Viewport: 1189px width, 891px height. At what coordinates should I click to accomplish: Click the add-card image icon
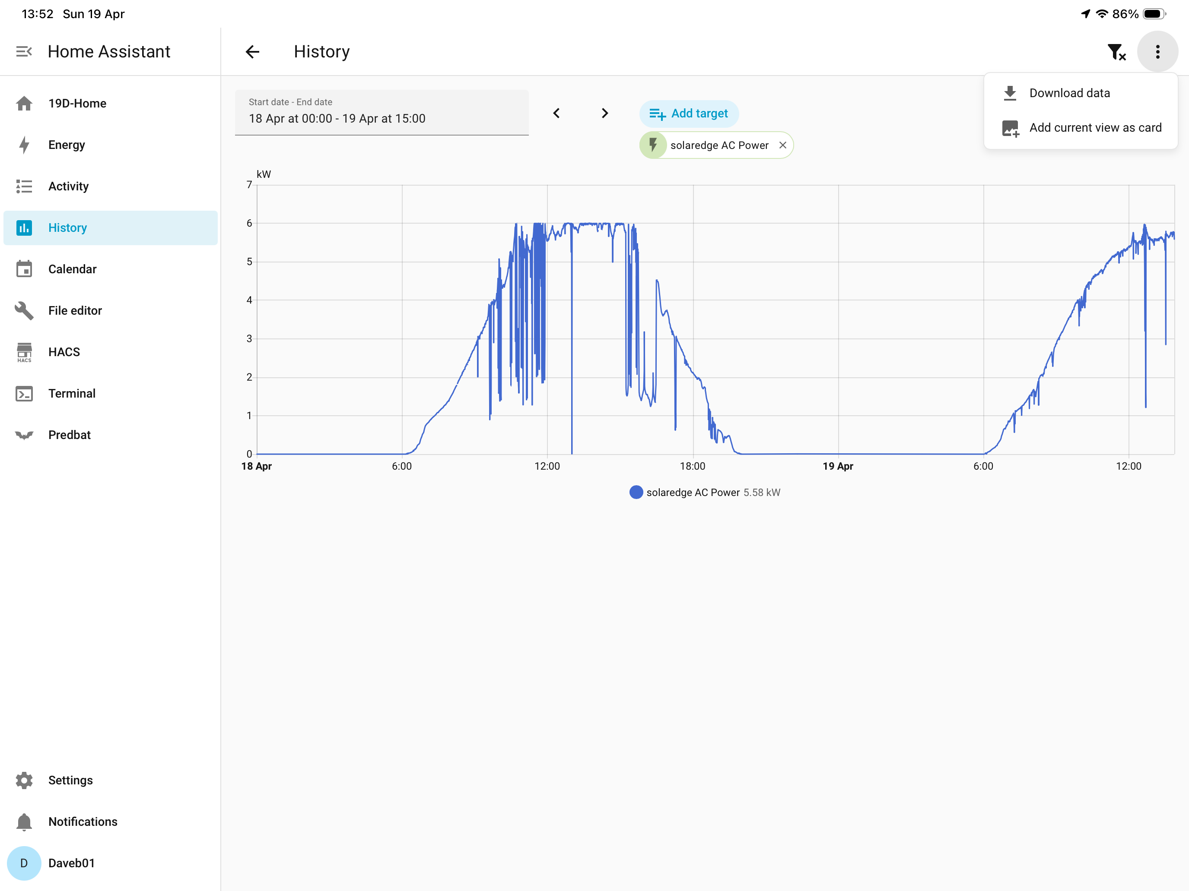(x=1011, y=128)
